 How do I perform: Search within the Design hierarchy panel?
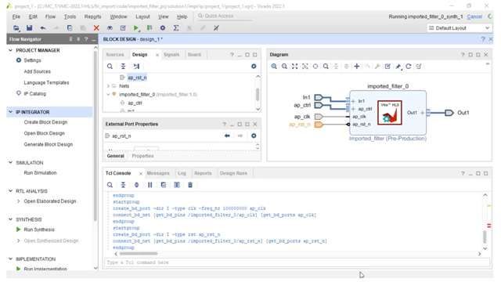[110, 66]
